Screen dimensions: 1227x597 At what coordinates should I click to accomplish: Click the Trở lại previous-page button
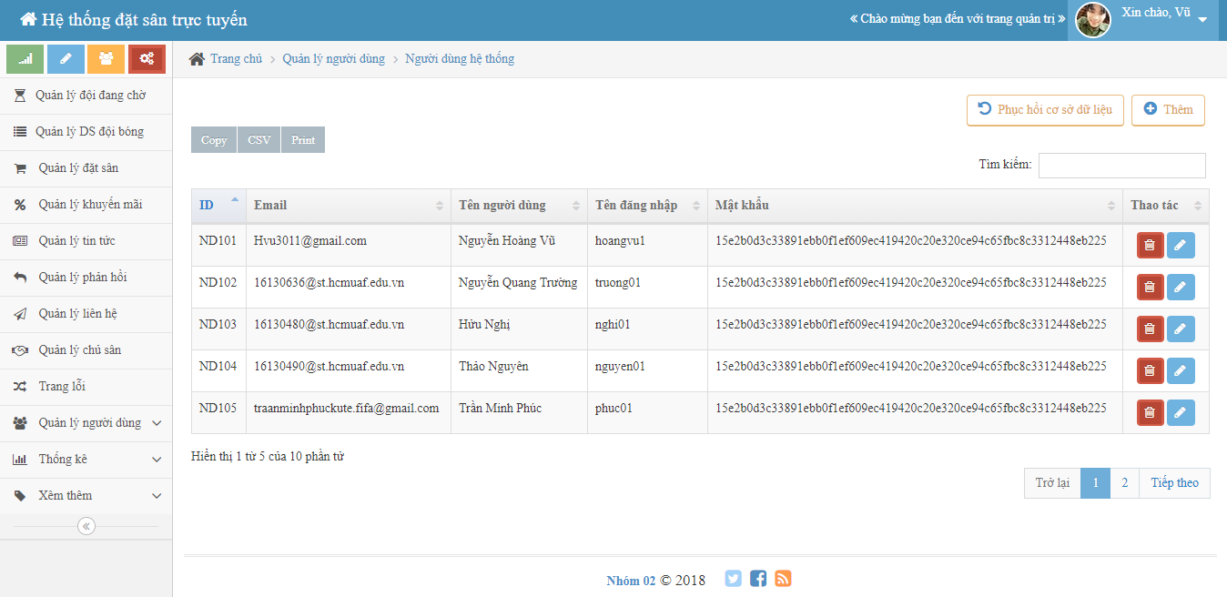point(1052,483)
